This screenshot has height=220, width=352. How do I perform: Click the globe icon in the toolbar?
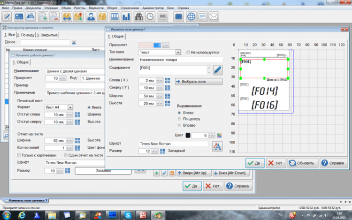tap(191, 16)
